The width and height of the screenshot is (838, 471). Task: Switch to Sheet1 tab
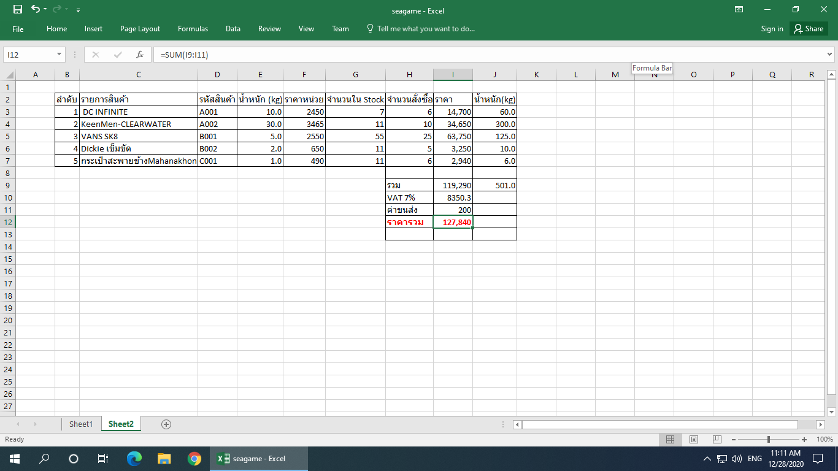(x=80, y=424)
